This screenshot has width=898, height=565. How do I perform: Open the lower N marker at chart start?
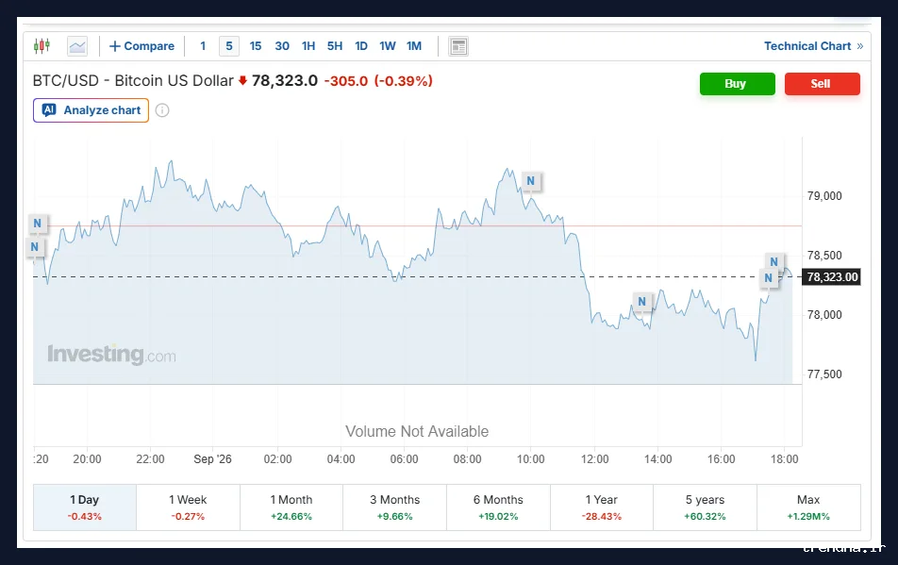[34, 247]
